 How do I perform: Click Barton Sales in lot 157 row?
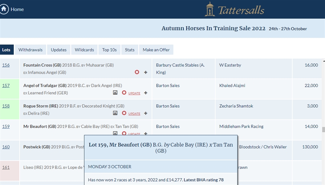coord(168,85)
